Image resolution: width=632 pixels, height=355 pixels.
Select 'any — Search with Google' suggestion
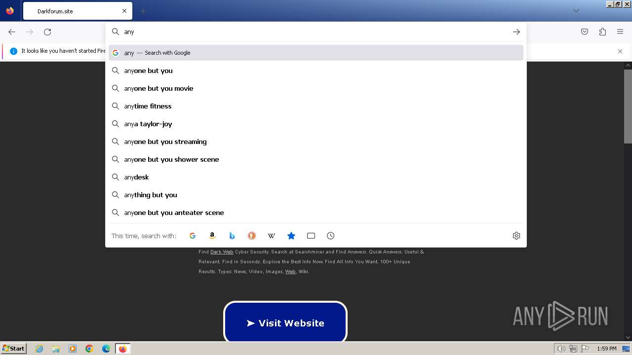tap(316, 53)
